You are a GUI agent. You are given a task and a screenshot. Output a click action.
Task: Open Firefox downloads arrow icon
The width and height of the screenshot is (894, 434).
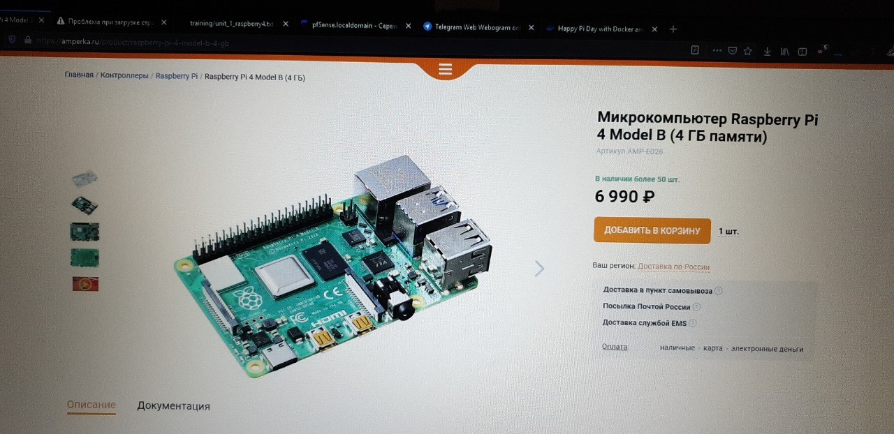coord(768,52)
